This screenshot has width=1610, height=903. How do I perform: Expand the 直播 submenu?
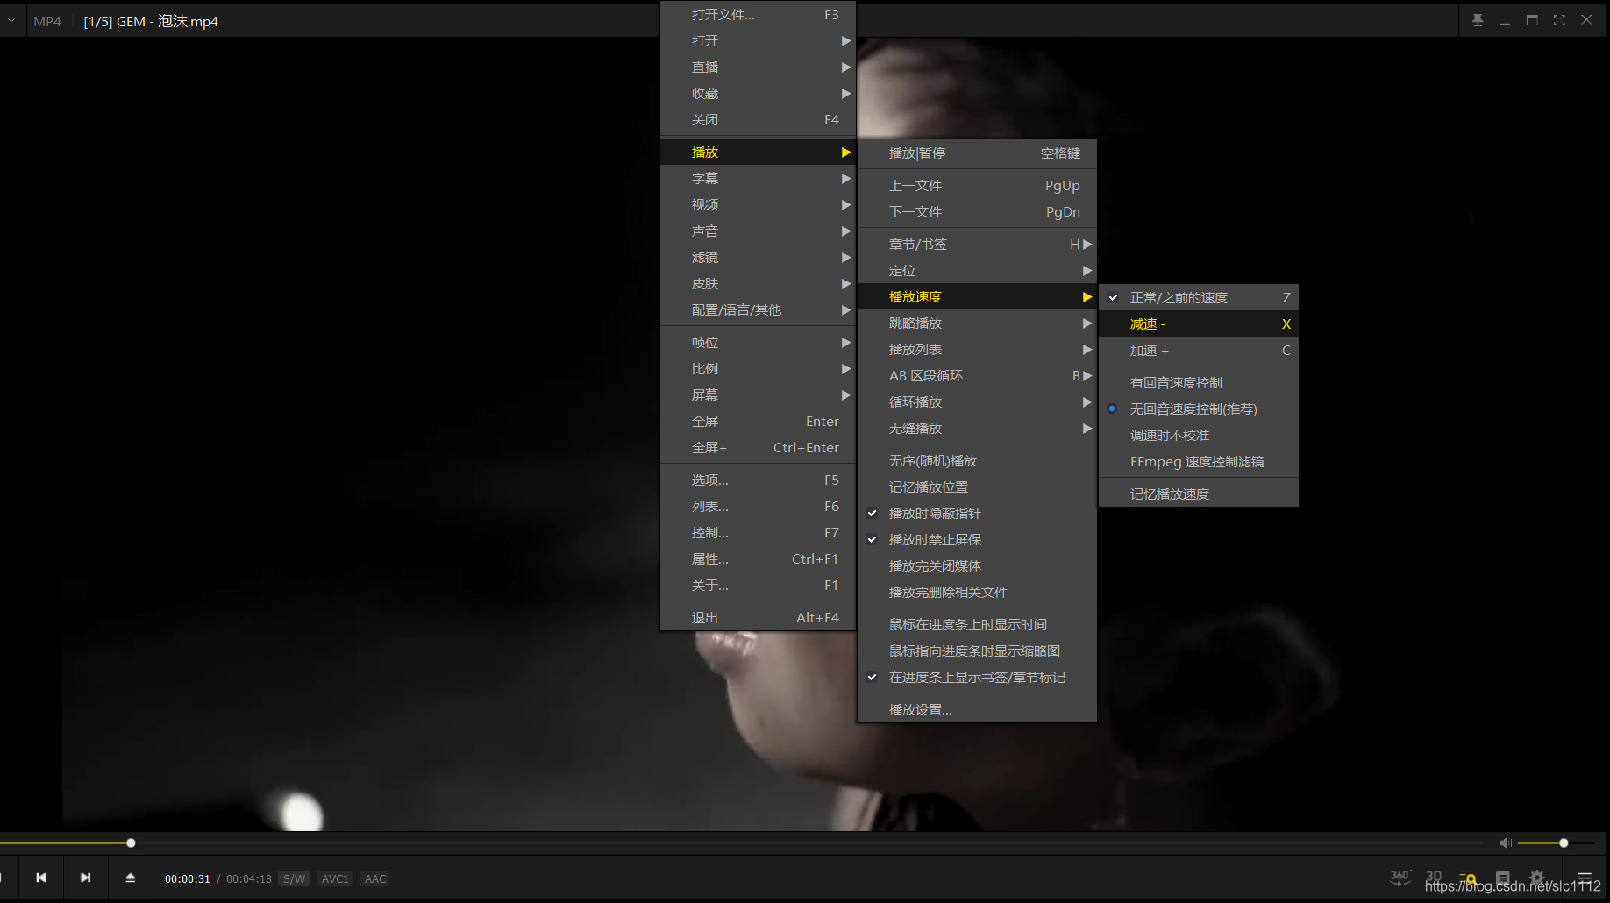758,68
